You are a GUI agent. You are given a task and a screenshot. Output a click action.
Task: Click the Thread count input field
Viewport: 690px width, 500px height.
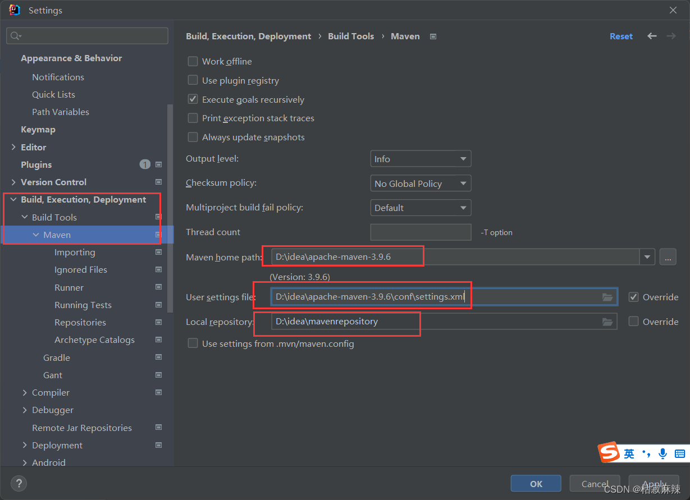tap(421, 232)
